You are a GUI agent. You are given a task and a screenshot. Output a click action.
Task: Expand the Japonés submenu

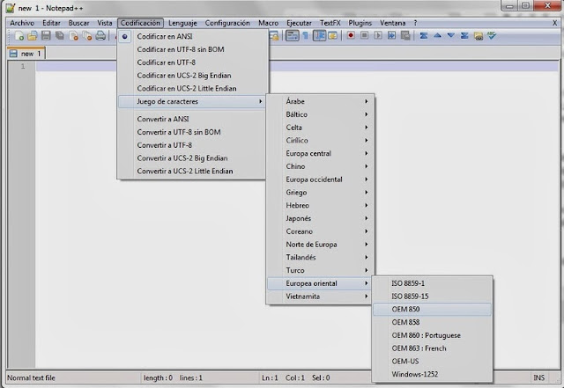click(320, 218)
